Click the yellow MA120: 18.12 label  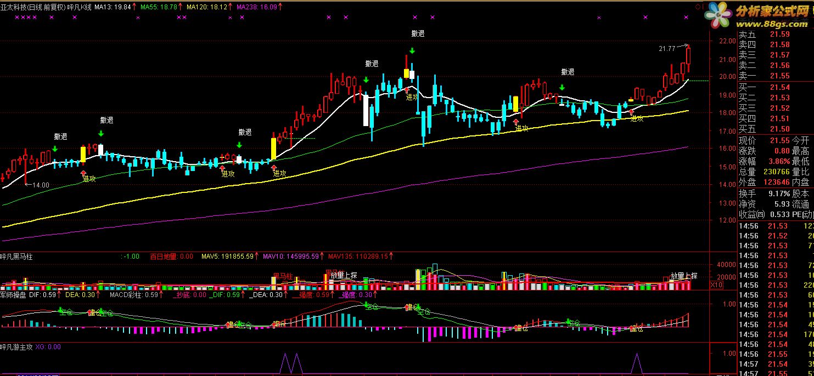[x=207, y=7]
